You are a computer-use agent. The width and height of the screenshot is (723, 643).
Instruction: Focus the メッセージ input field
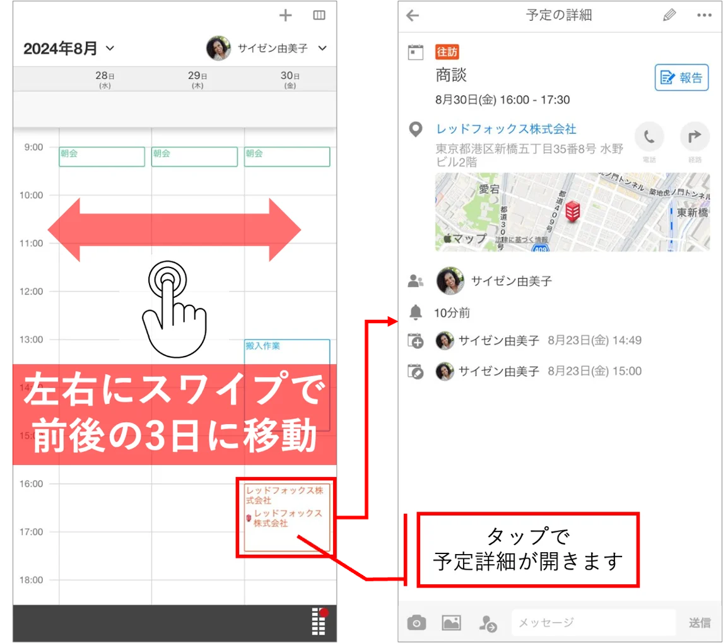tap(594, 623)
